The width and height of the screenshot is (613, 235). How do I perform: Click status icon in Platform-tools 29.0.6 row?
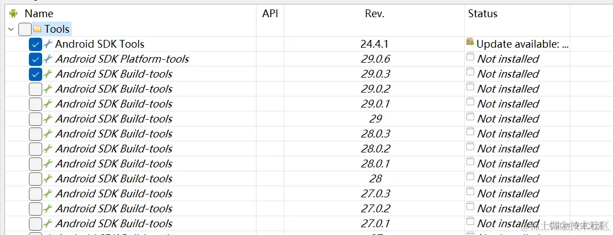470,57
